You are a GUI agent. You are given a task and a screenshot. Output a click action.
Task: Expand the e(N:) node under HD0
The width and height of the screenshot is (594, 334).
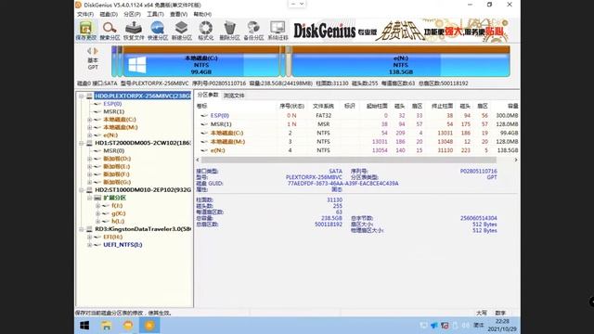point(89,135)
